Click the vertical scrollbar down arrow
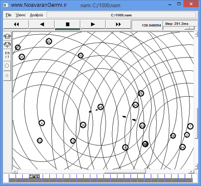The height and width of the screenshot is (186, 201). [x=196, y=166]
